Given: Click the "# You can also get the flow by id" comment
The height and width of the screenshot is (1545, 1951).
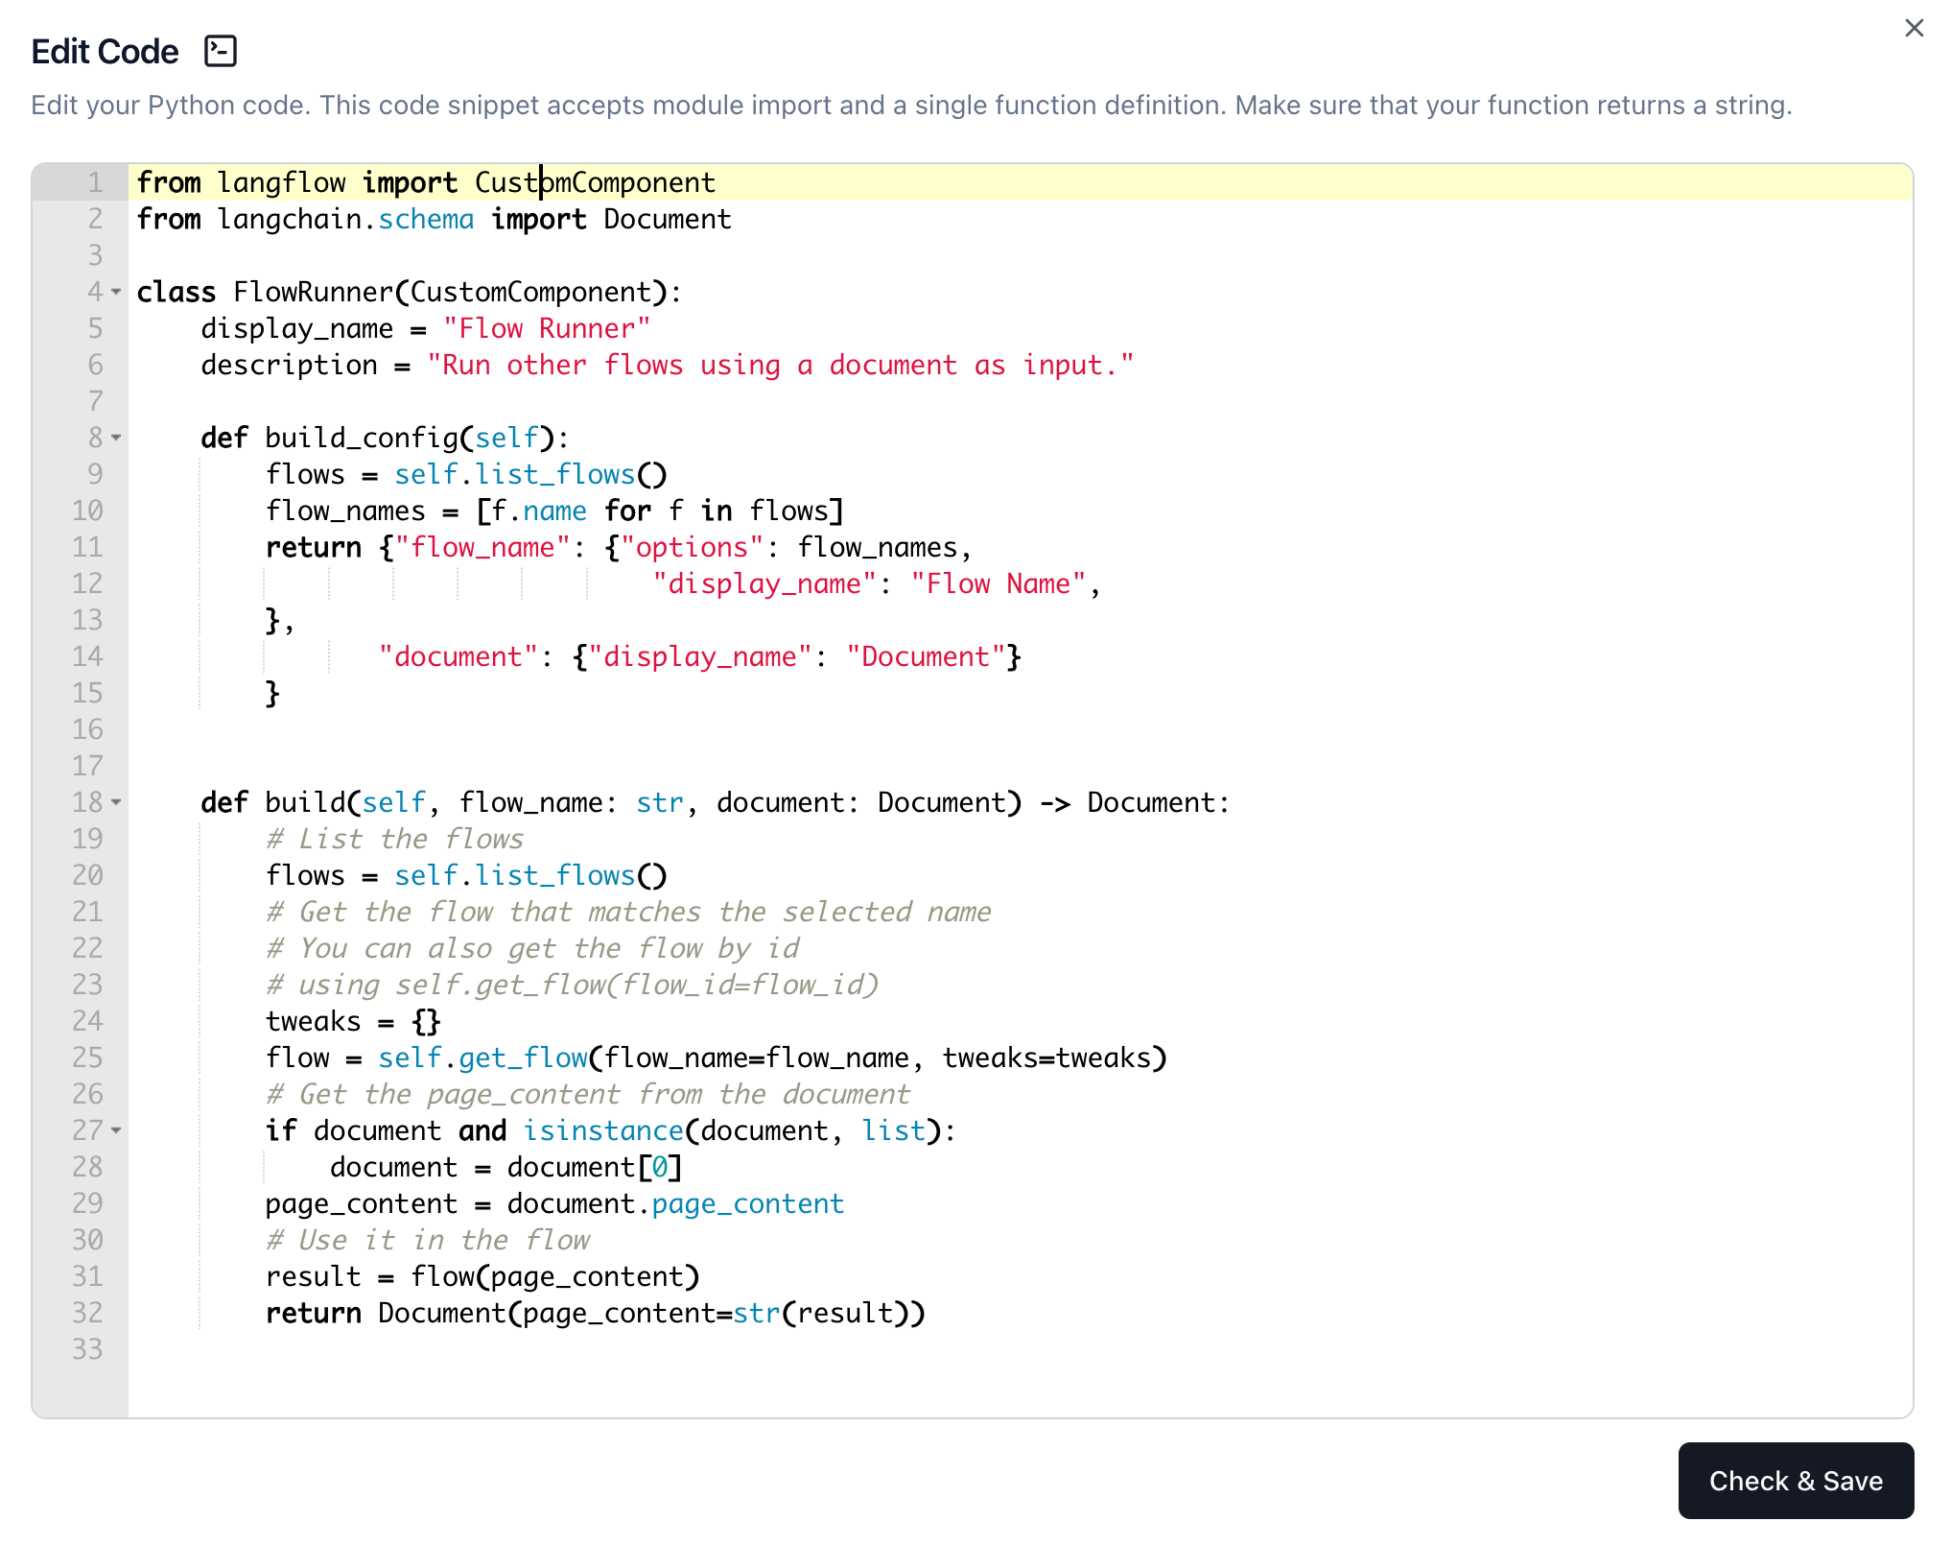Looking at the screenshot, I should click(x=532, y=948).
